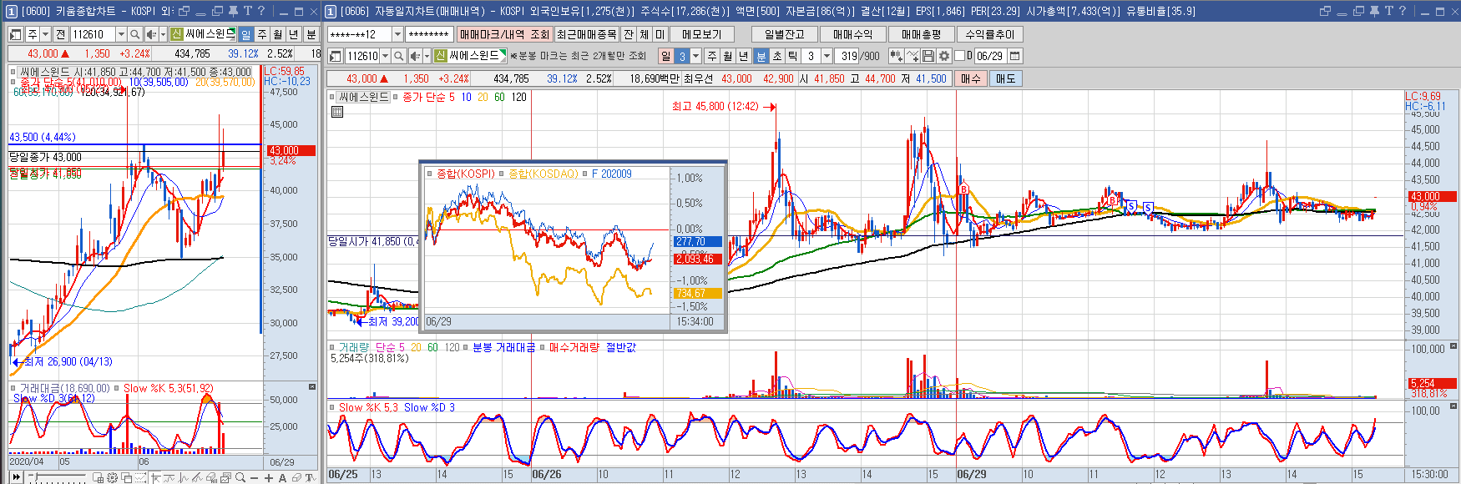
Task: Click plus zoom-in icon in bottom toolbar
Action: pos(269,477)
